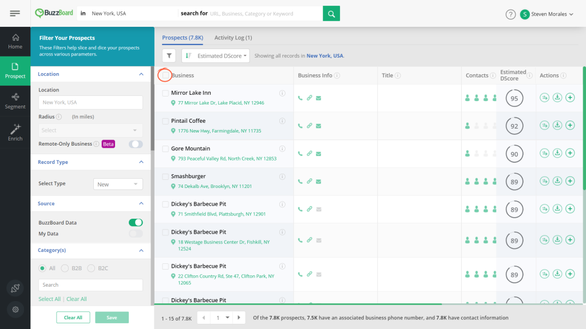Click forward arrow action for Gore Mountain

coord(545,153)
